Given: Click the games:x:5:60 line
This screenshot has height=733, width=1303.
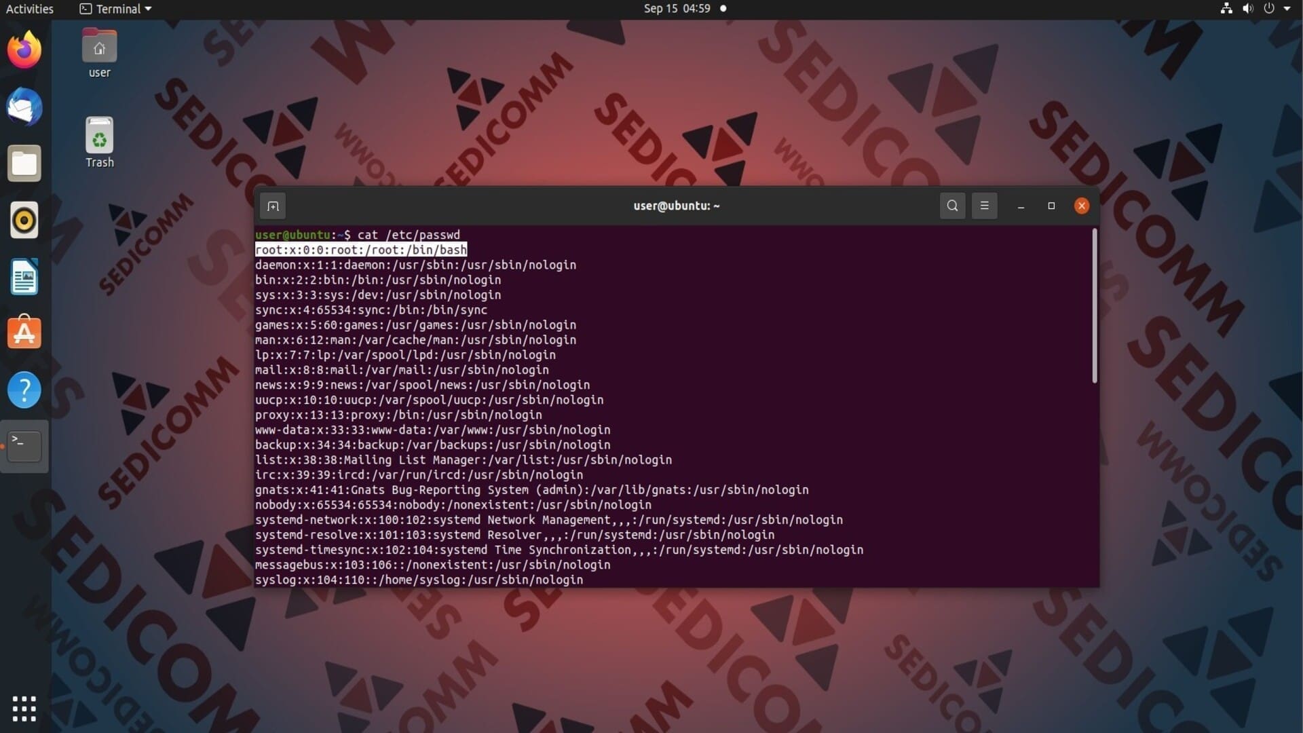Looking at the screenshot, I should coord(415,325).
